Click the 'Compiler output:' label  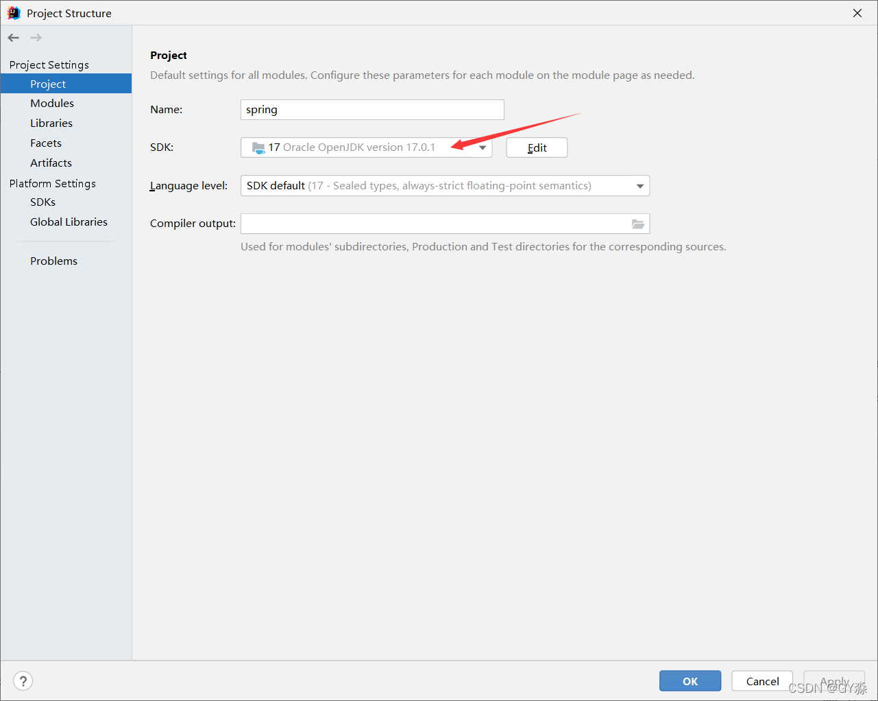[x=193, y=224]
